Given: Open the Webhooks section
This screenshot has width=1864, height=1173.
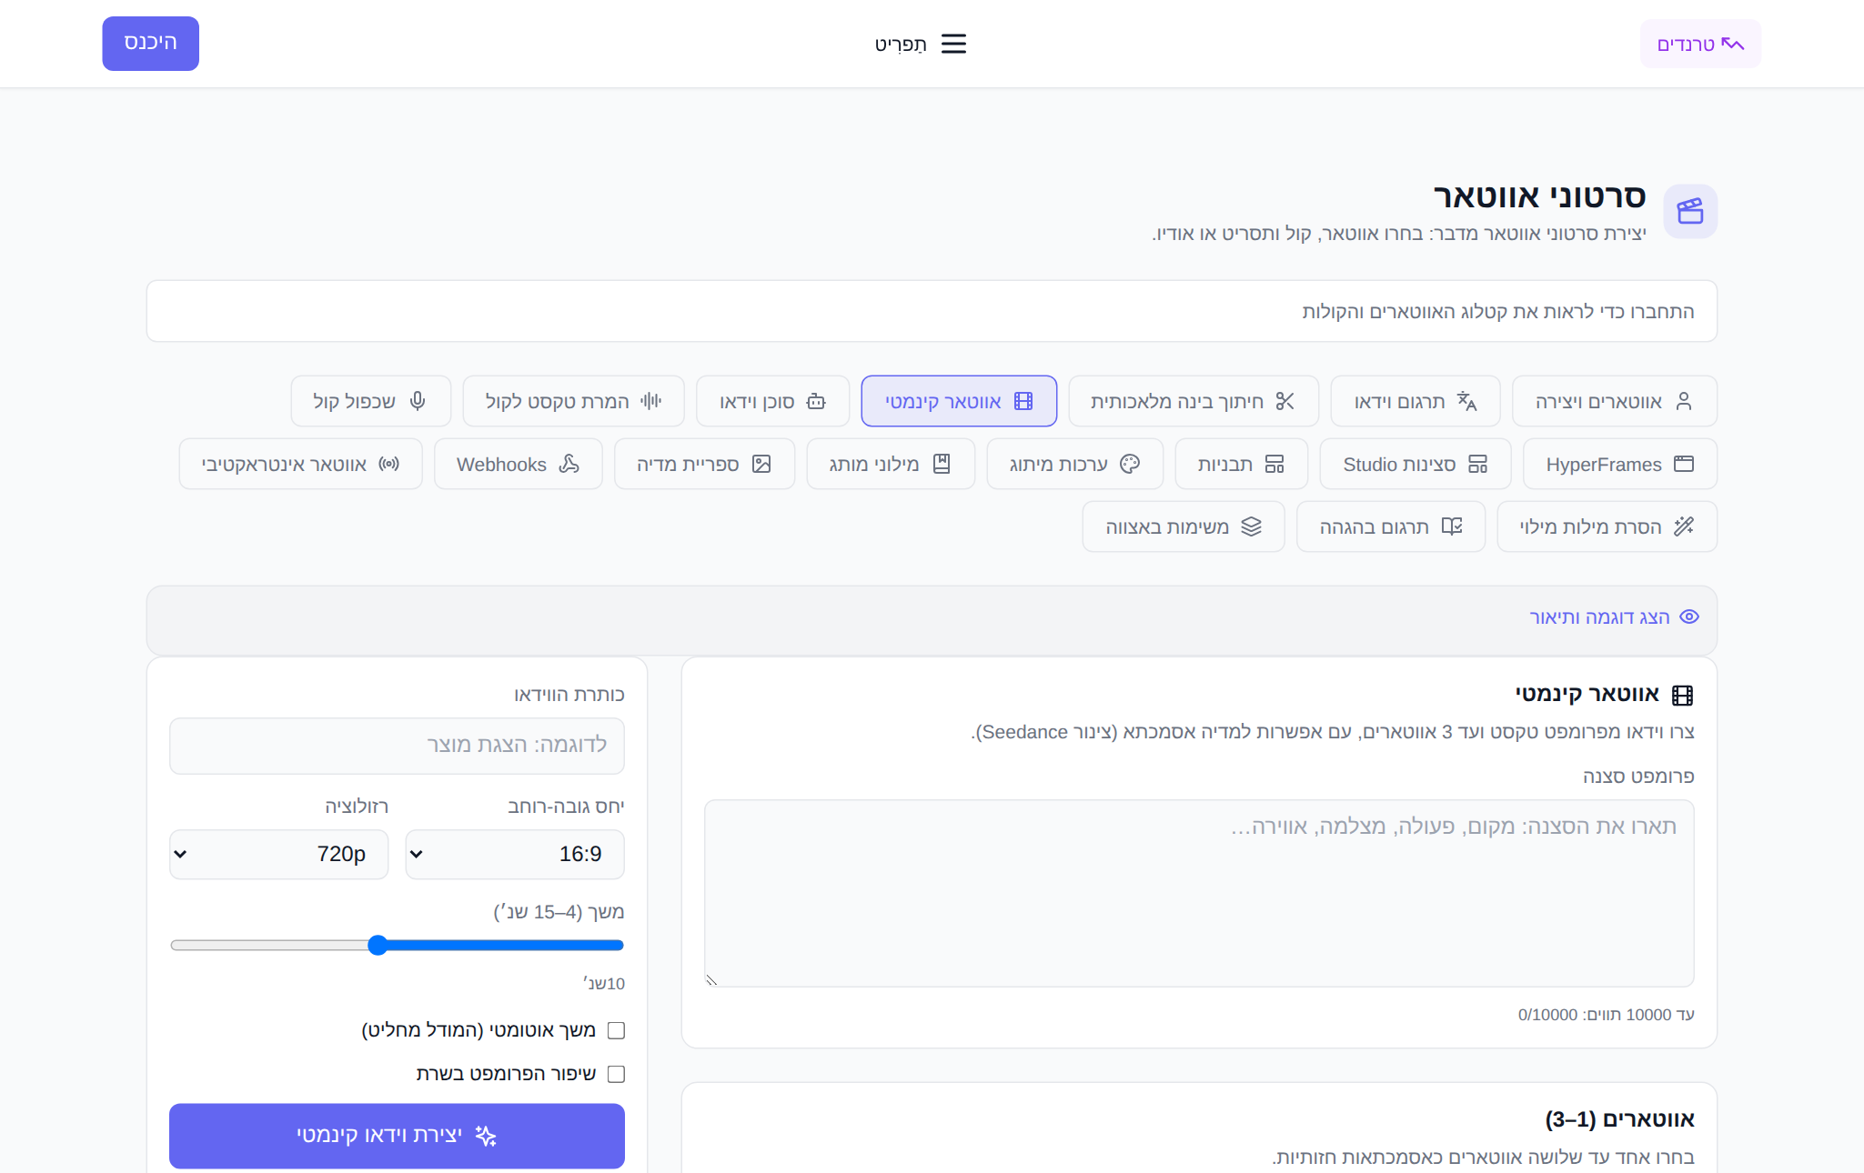Looking at the screenshot, I should [519, 464].
